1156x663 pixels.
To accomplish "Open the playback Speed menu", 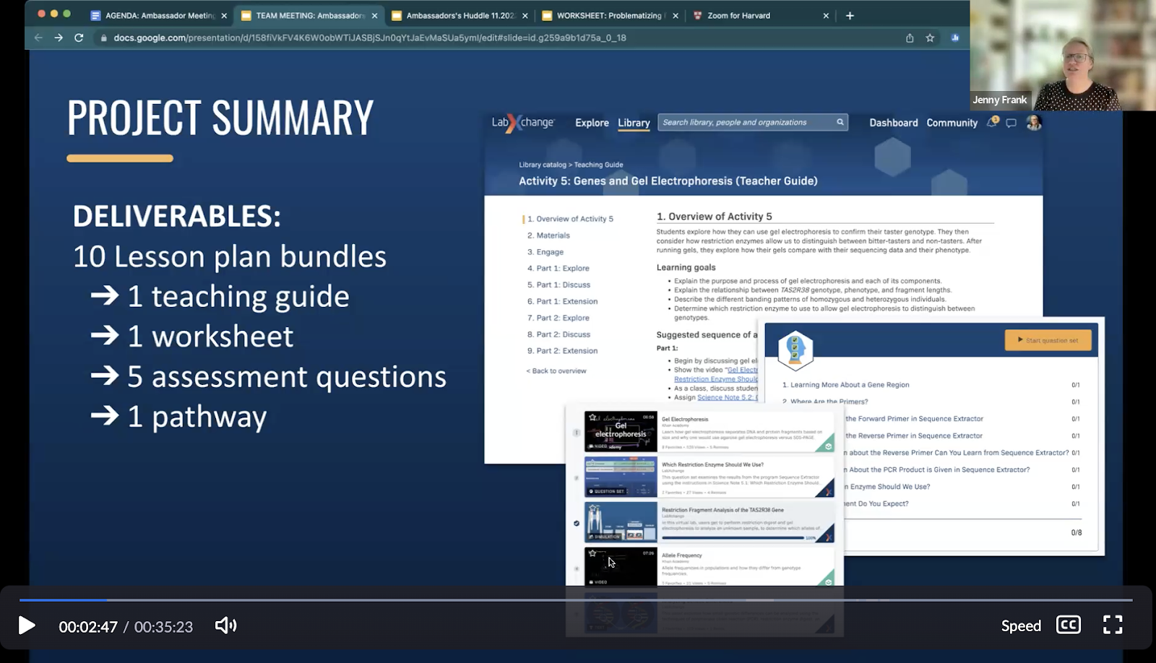I will point(1020,626).
